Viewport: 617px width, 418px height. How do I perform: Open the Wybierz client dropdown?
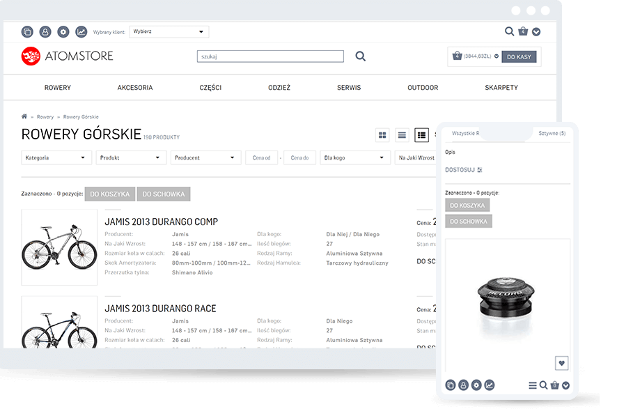(169, 31)
